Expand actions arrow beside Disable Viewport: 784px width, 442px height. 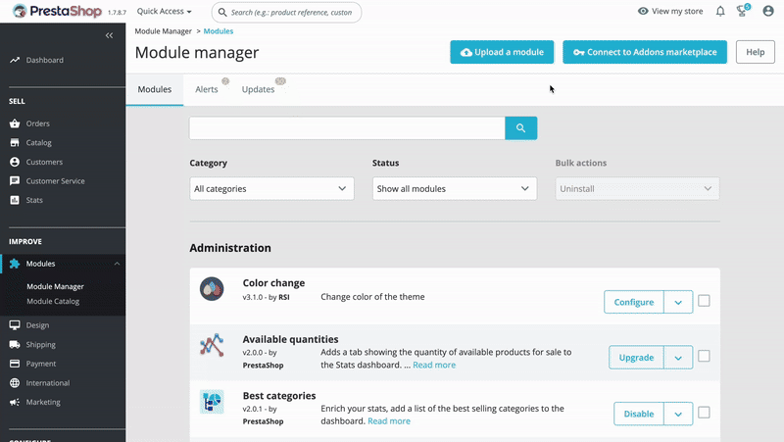point(678,414)
